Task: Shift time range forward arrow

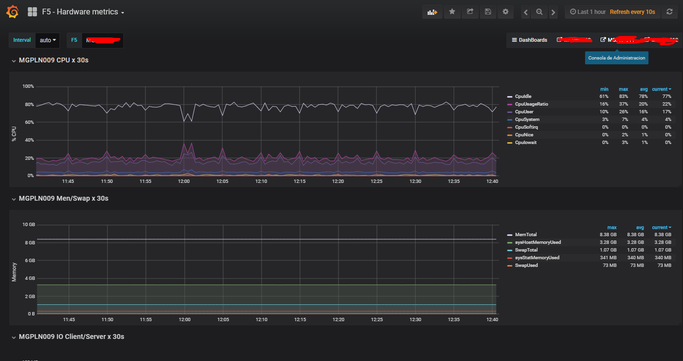Action: (x=553, y=12)
